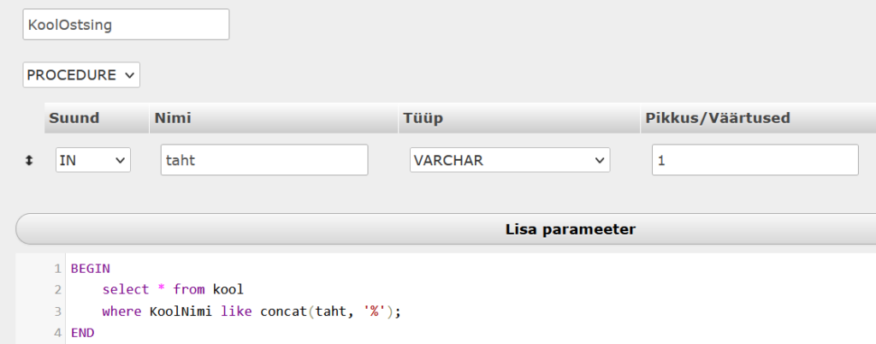The image size is (876, 344).
Task: Click the KoolOstsing routine name field
Action: click(127, 25)
